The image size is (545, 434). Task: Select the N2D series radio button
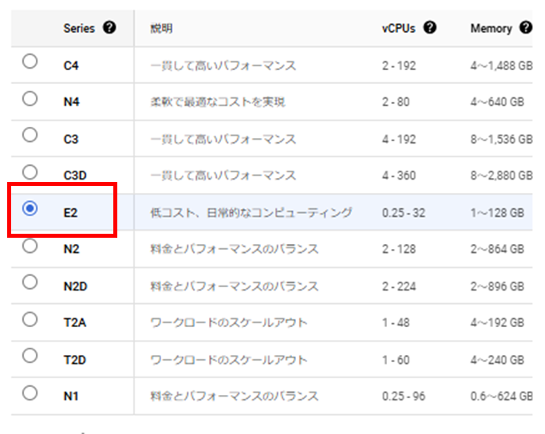(x=30, y=282)
